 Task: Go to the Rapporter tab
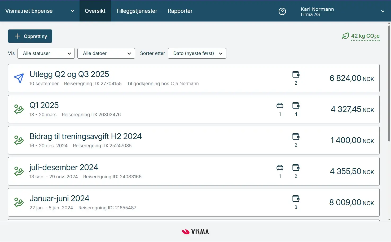point(180,11)
